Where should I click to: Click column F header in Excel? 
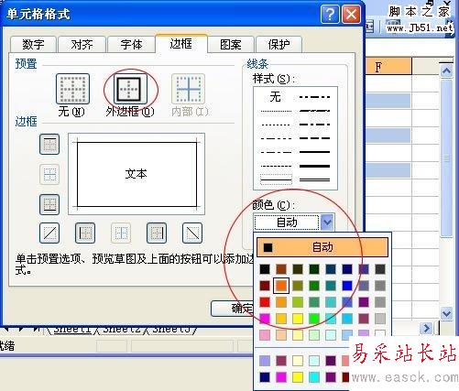coord(388,66)
